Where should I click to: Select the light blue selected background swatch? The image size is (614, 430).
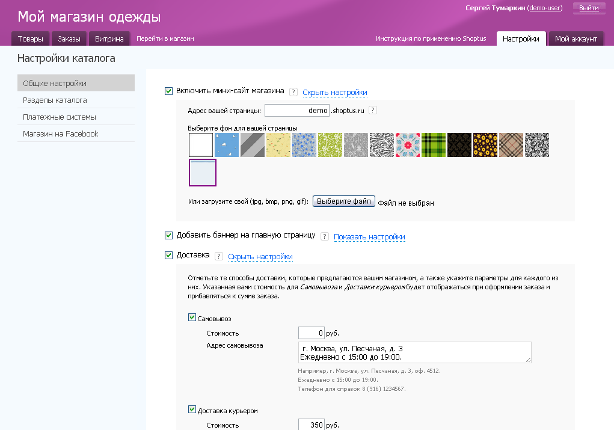pyautogui.click(x=203, y=173)
